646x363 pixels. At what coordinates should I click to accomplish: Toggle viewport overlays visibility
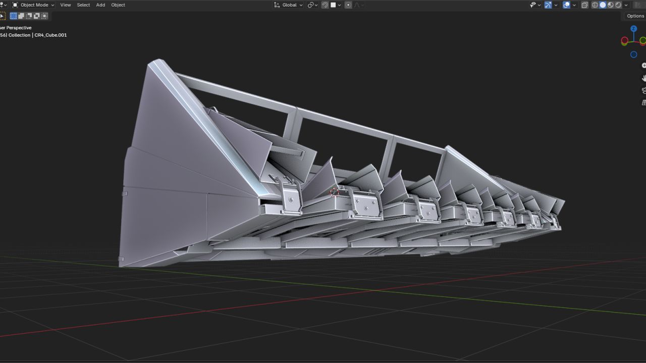[x=566, y=5]
